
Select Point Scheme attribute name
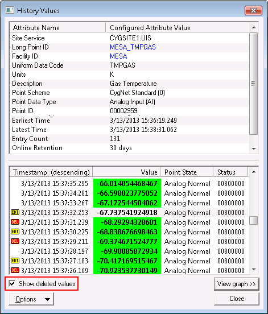(31, 93)
